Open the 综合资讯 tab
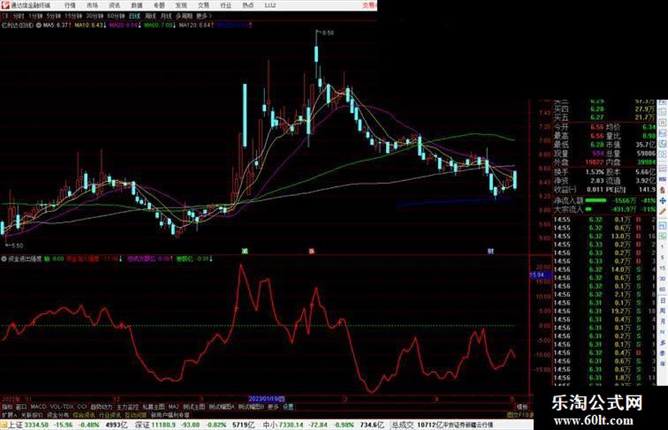668x430 pixels. click(84, 414)
